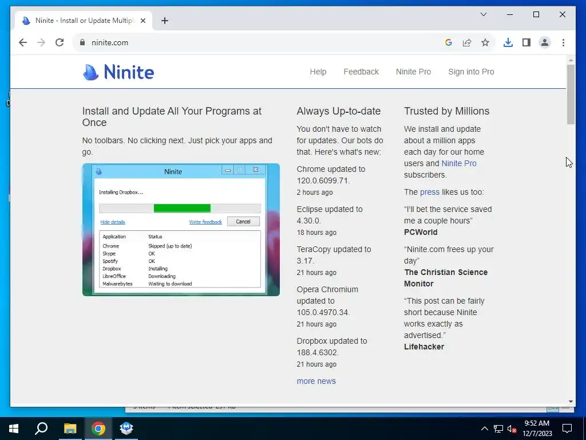Click the Trusted by Millions heading
586x440 pixels.
pos(446,111)
